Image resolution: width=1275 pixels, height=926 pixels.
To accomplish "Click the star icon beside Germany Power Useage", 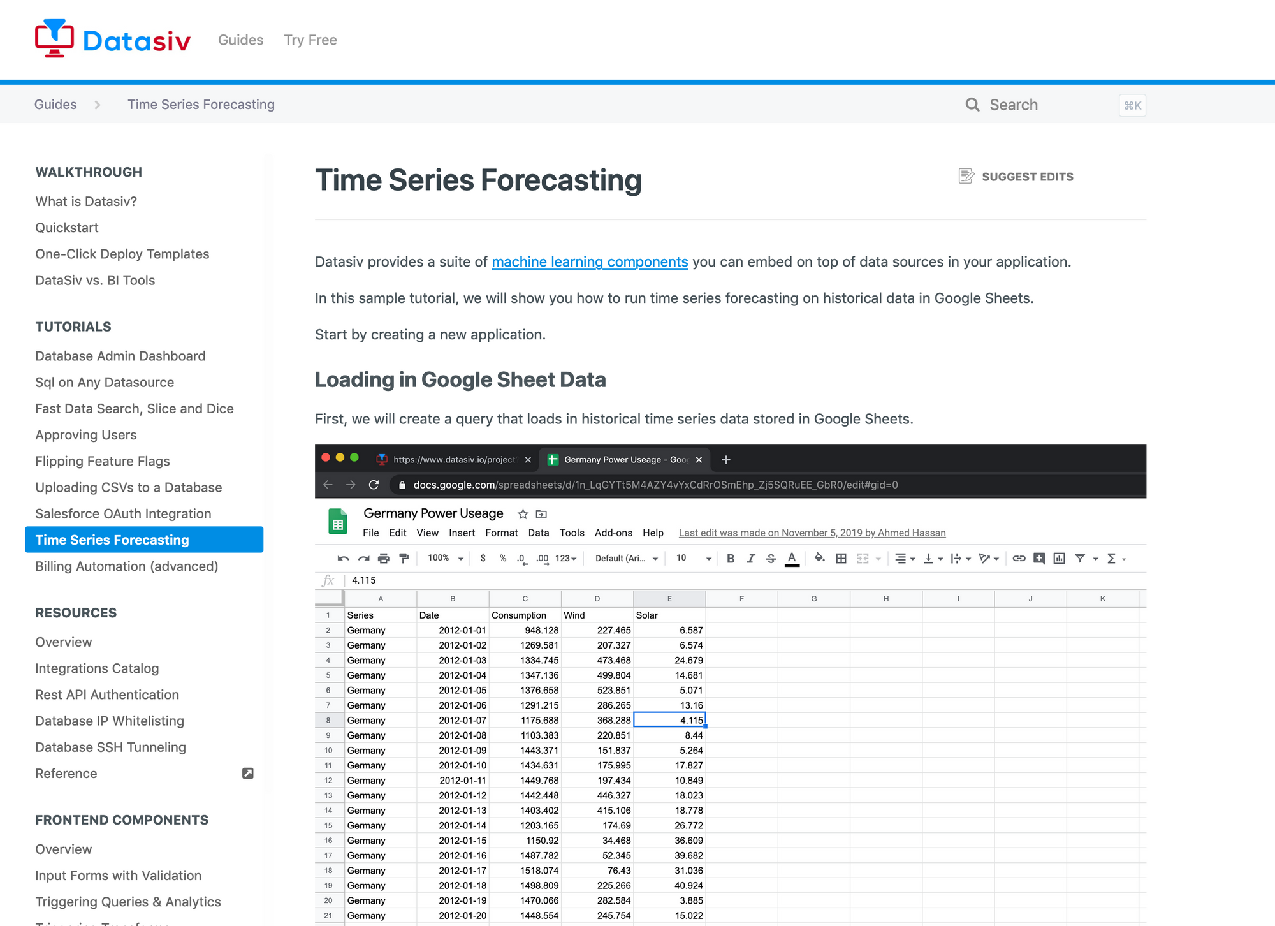I will click(x=523, y=514).
